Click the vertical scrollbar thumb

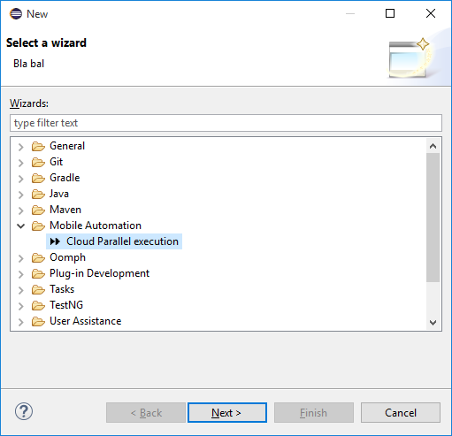point(433,218)
